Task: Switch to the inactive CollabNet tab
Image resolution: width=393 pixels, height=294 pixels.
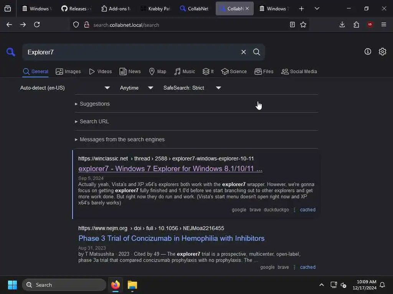Action: click(195, 9)
